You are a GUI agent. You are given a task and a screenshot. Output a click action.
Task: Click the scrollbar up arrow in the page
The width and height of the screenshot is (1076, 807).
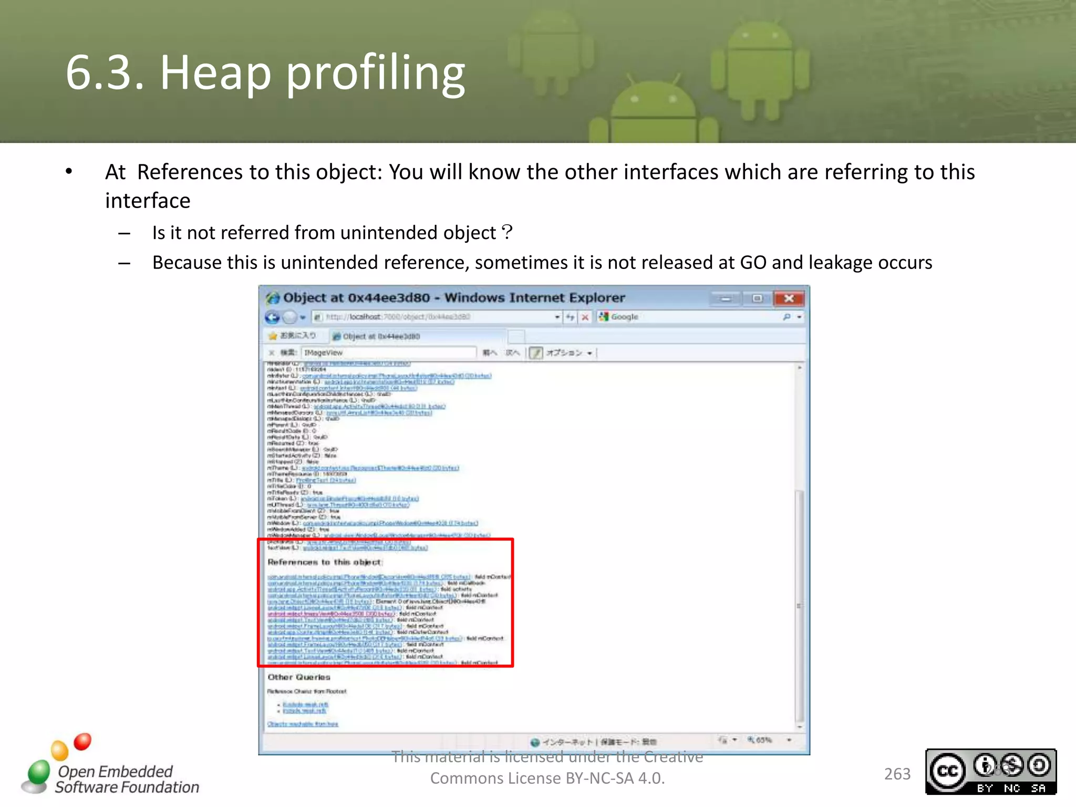coord(800,368)
